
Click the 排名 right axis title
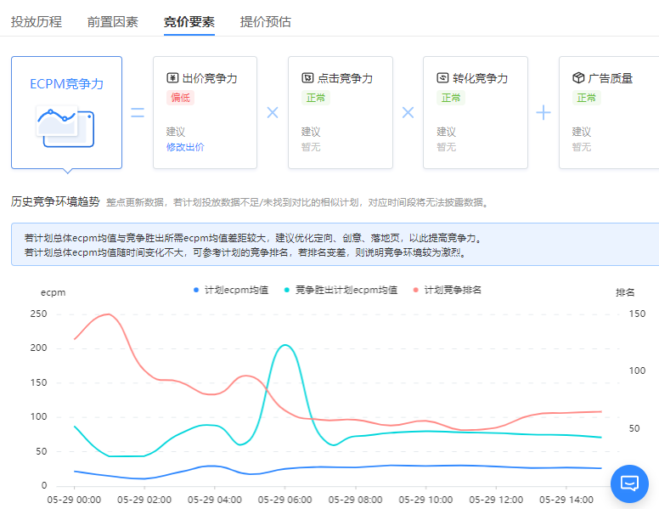[x=625, y=292]
